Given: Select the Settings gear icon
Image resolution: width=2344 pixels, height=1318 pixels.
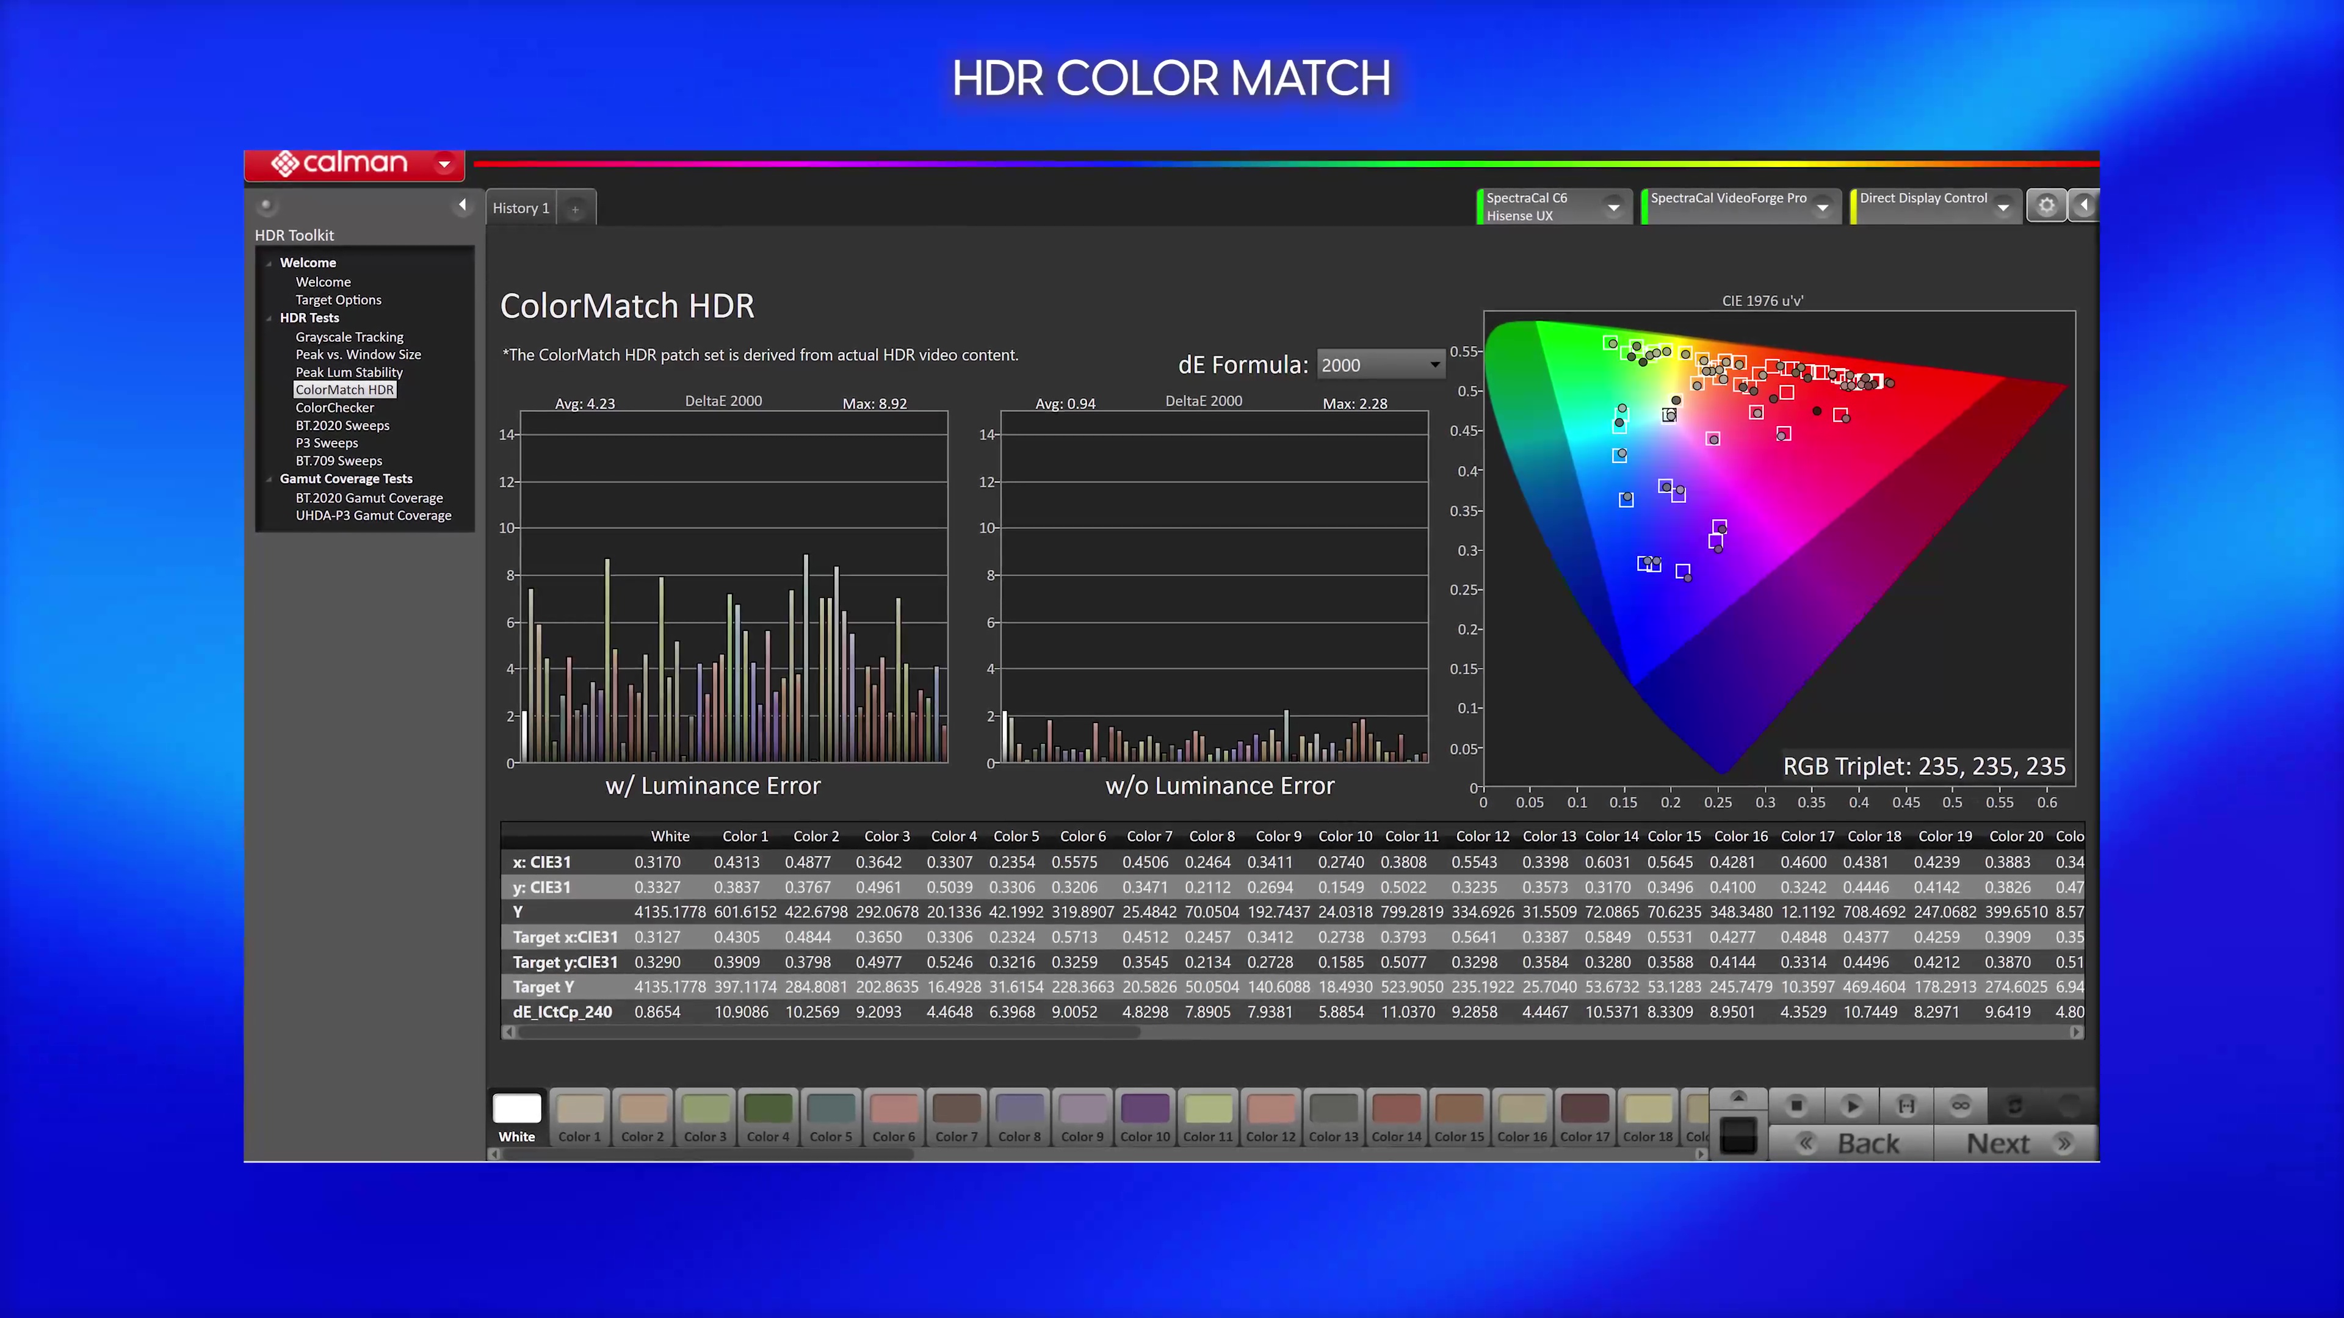Looking at the screenshot, I should pos(2046,206).
